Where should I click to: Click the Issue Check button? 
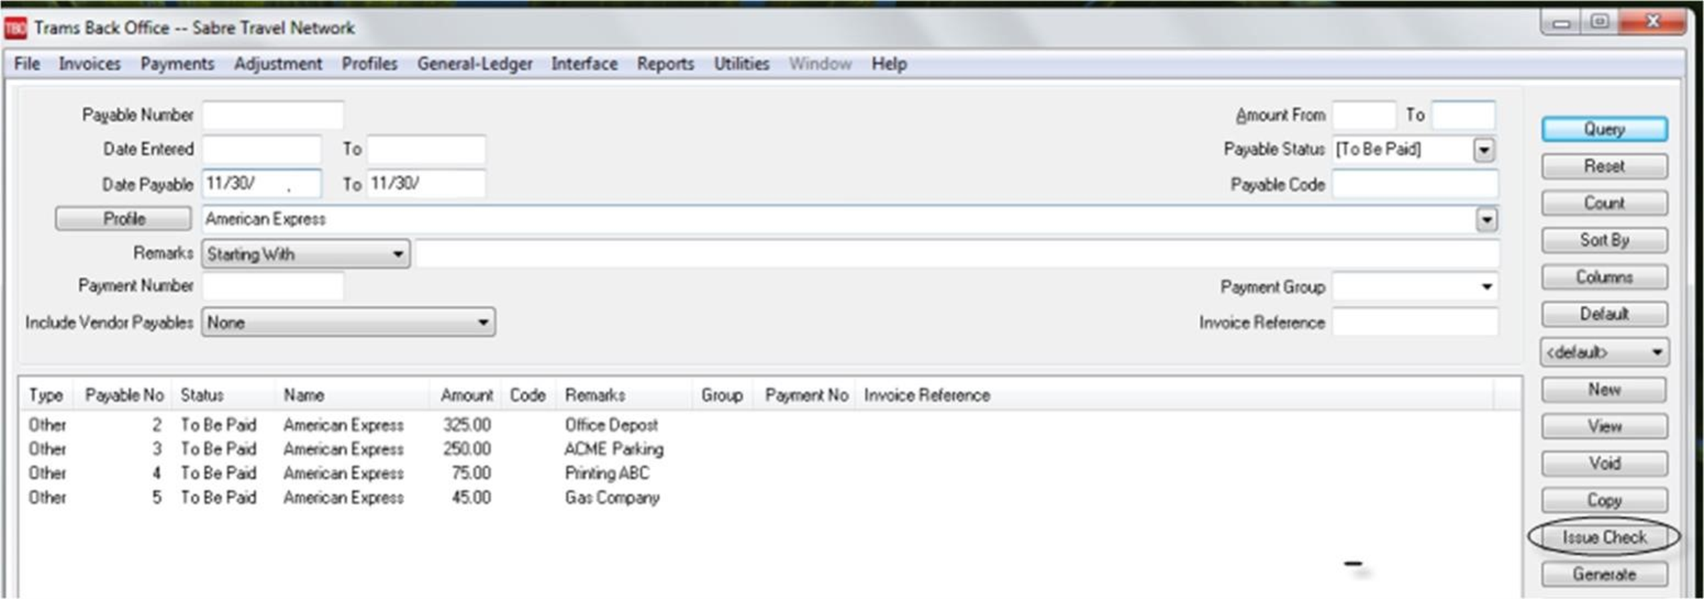tap(1603, 537)
